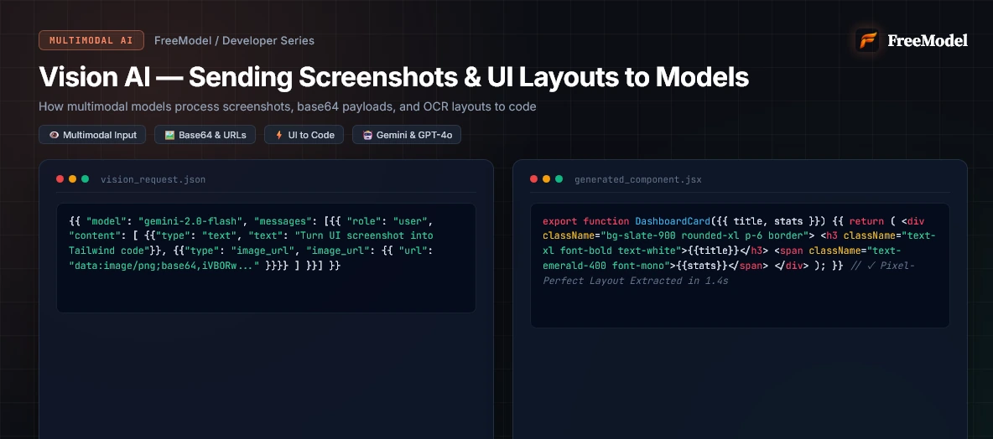
Task: Click green dot in generated_component.jsx window
Action: pyautogui.click(x=559, y=179)
